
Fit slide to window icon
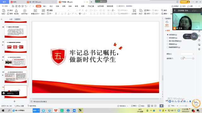[169, 106]
